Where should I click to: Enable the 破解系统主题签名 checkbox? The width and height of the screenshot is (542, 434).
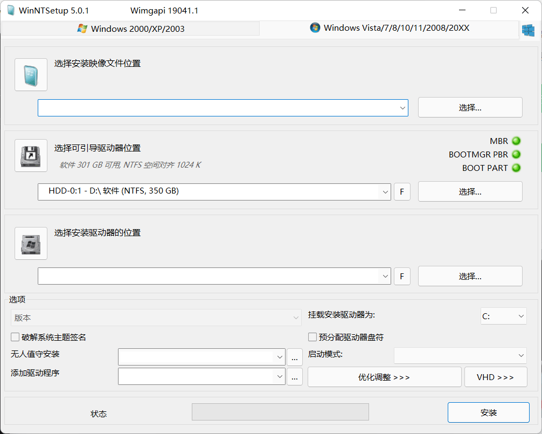(x=15, y=337)
